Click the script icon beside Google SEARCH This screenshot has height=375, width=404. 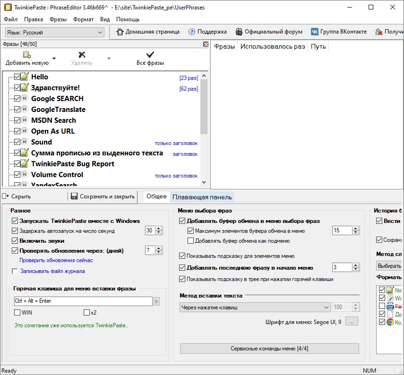coord(25,98)
